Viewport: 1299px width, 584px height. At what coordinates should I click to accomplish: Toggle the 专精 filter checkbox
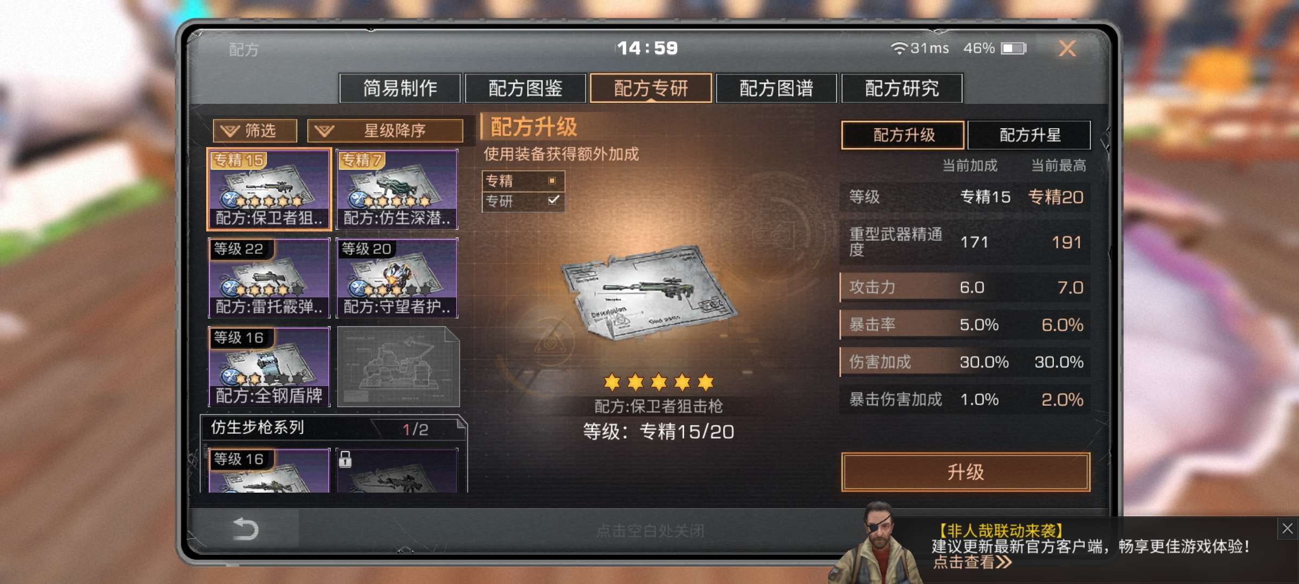tap(552, 181)
